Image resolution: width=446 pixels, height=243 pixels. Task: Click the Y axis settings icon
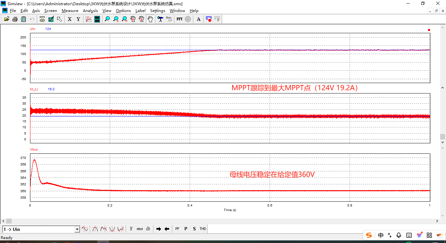pyautogui.click(x=78, y=19)
